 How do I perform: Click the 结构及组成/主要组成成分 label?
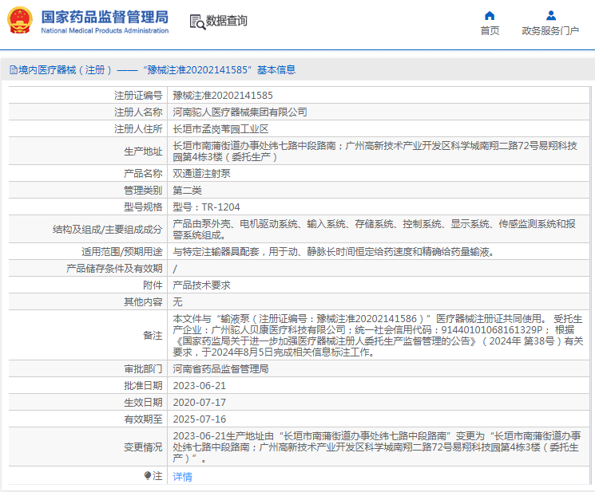107,229
